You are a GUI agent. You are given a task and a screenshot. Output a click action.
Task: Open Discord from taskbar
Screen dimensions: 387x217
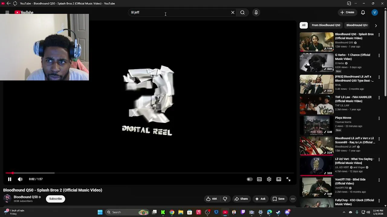pos(287,212)
